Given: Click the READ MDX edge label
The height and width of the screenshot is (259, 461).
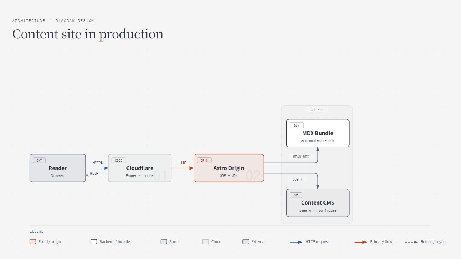Looking at the screenshot, I should 301,157.
